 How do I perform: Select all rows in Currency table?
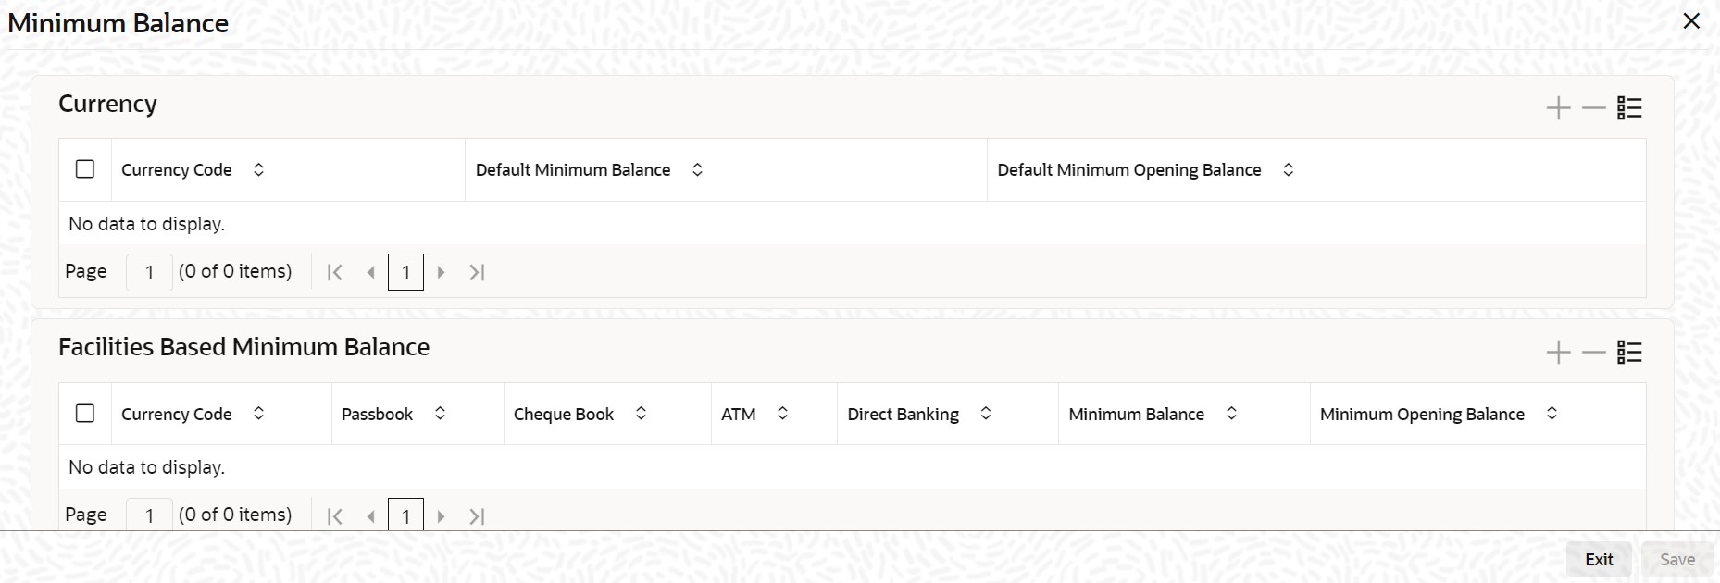pyautogui.click(x=85, y=169)
